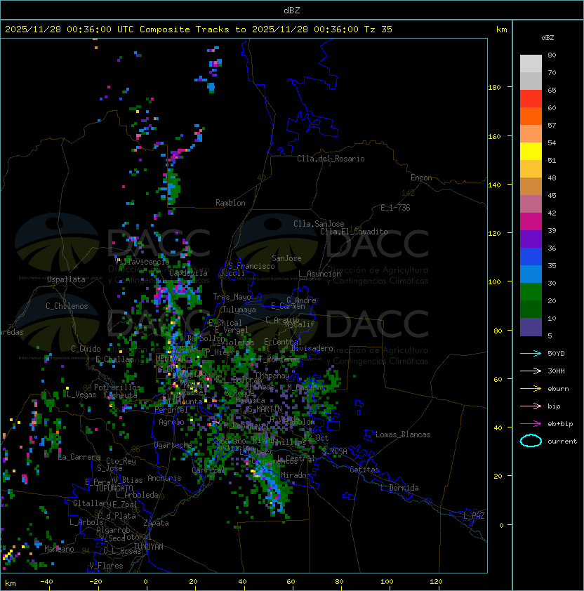Click the 'Manzano' map label
The width and height of the screenshot is (584, 591).
(59, 549)
